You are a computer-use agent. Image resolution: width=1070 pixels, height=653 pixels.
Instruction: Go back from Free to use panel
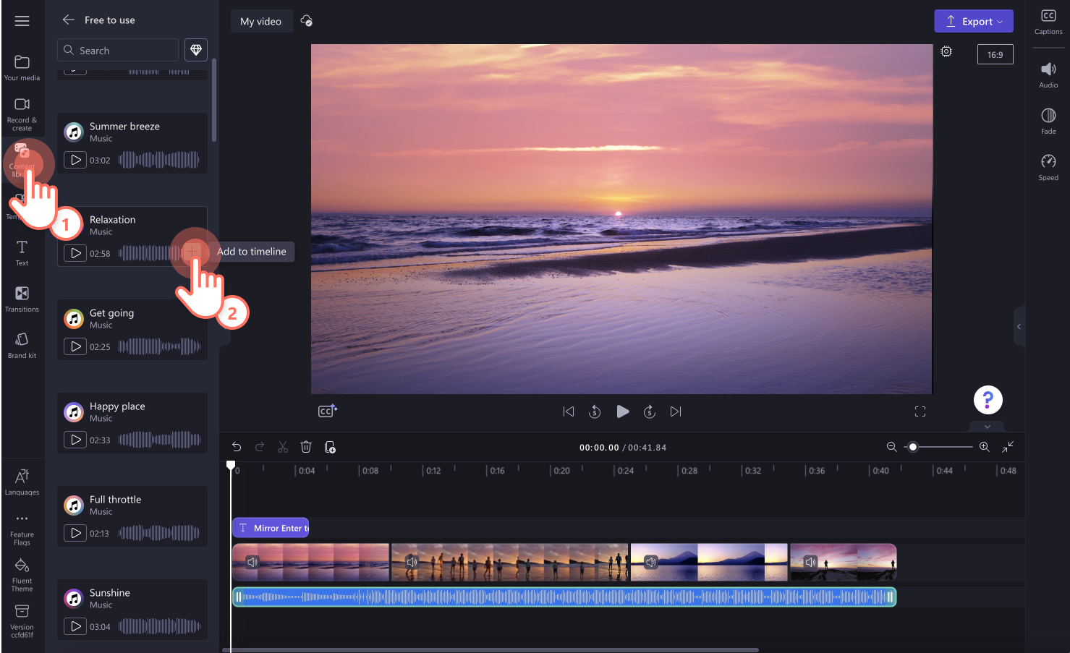[69, 20]
